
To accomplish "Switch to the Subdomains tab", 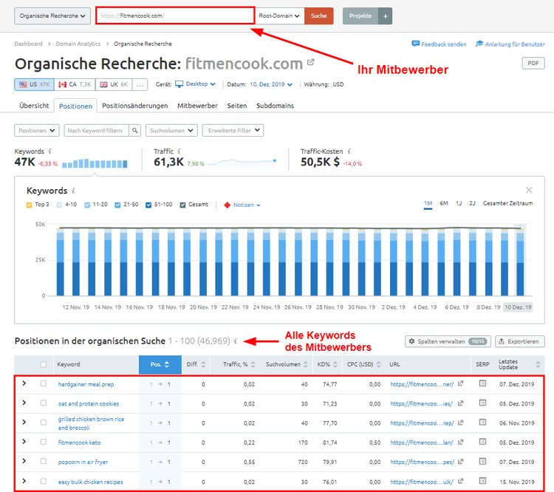I will point(275,106).
